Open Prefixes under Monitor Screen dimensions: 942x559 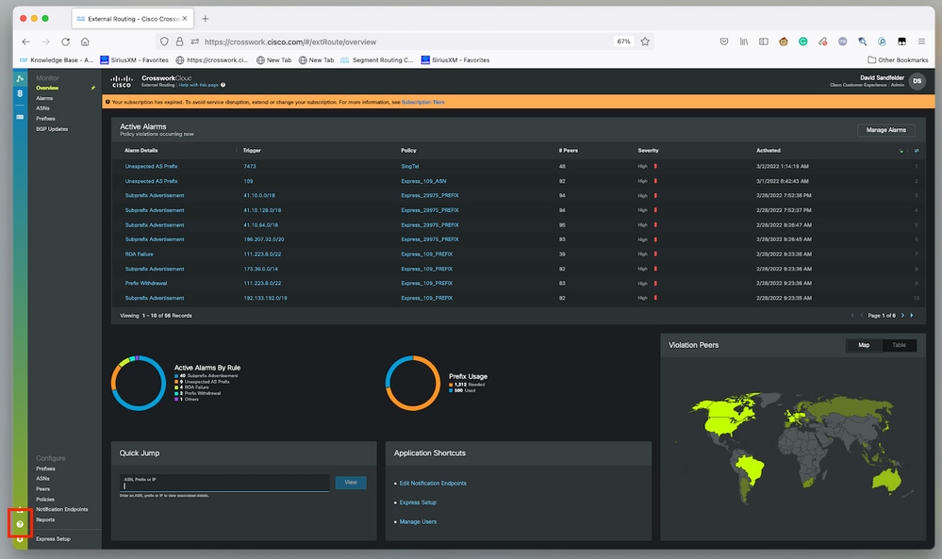click(45, 119)
